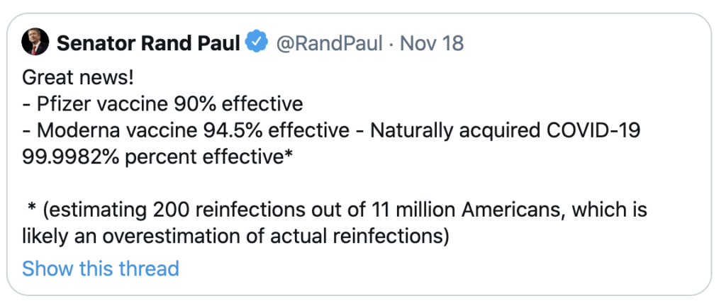The height and width of the screenshot is (301, 726).
Task: Open the Senator Rand Paul display name
Action: (x=148, y=43)
